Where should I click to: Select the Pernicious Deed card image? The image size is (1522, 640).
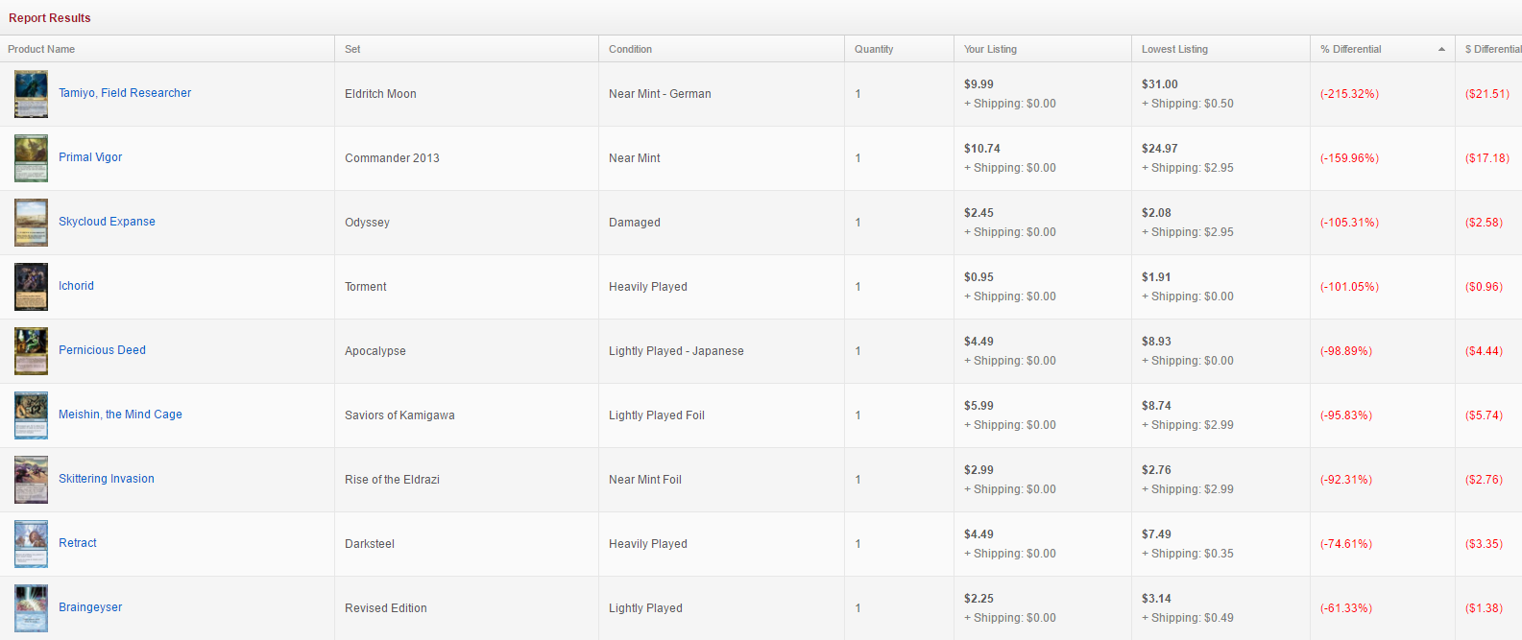[31, 351]
